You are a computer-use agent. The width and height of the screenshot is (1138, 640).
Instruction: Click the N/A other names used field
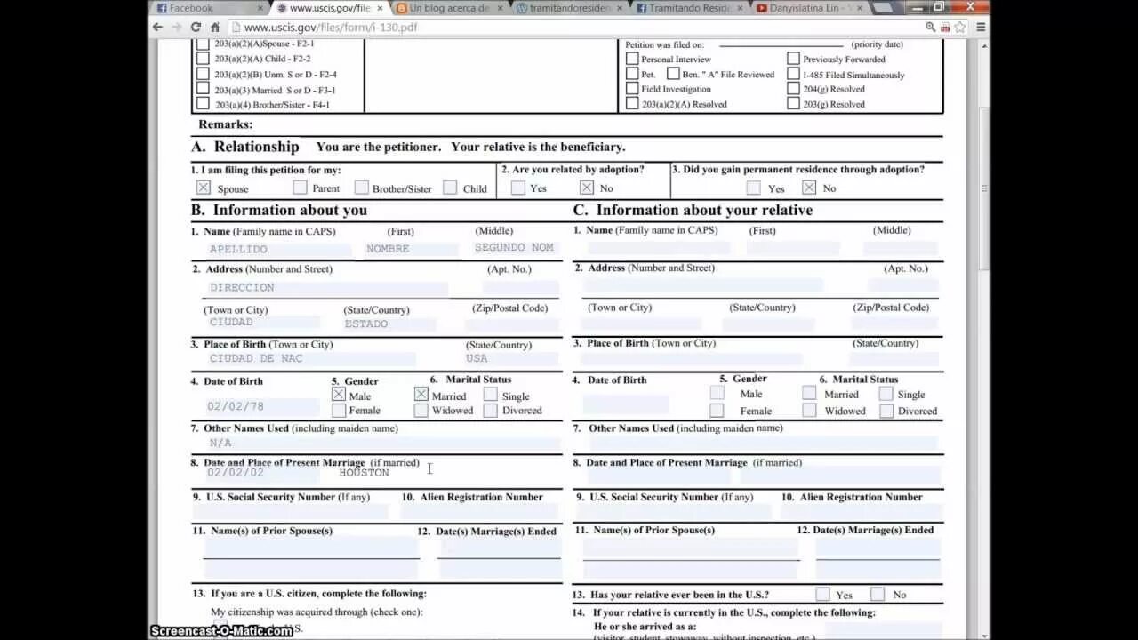click(382, 443)
